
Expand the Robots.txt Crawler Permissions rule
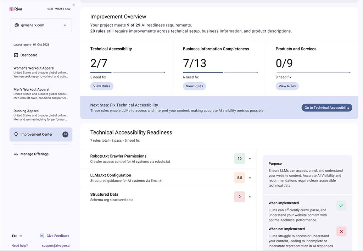click(x=250, y=159)
